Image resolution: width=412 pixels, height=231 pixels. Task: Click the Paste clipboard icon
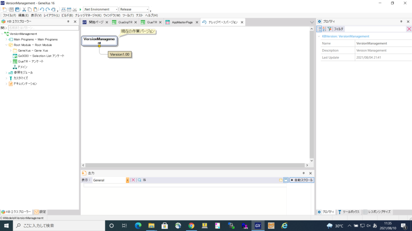point(35,10)
